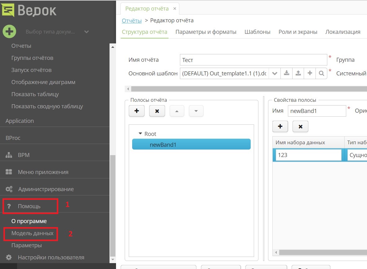Collapse the Root tree node
The width and height of the screenshot is (367, 269).
[140, 134]
